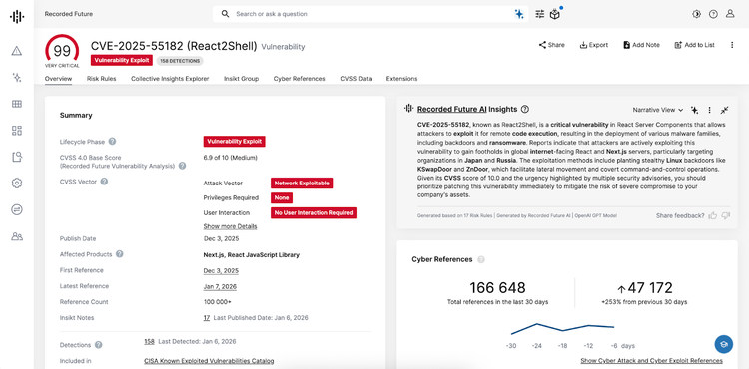Click the AI sparkle icon in search bar
This screenshot has width=749, height=369.
(519, 14)
